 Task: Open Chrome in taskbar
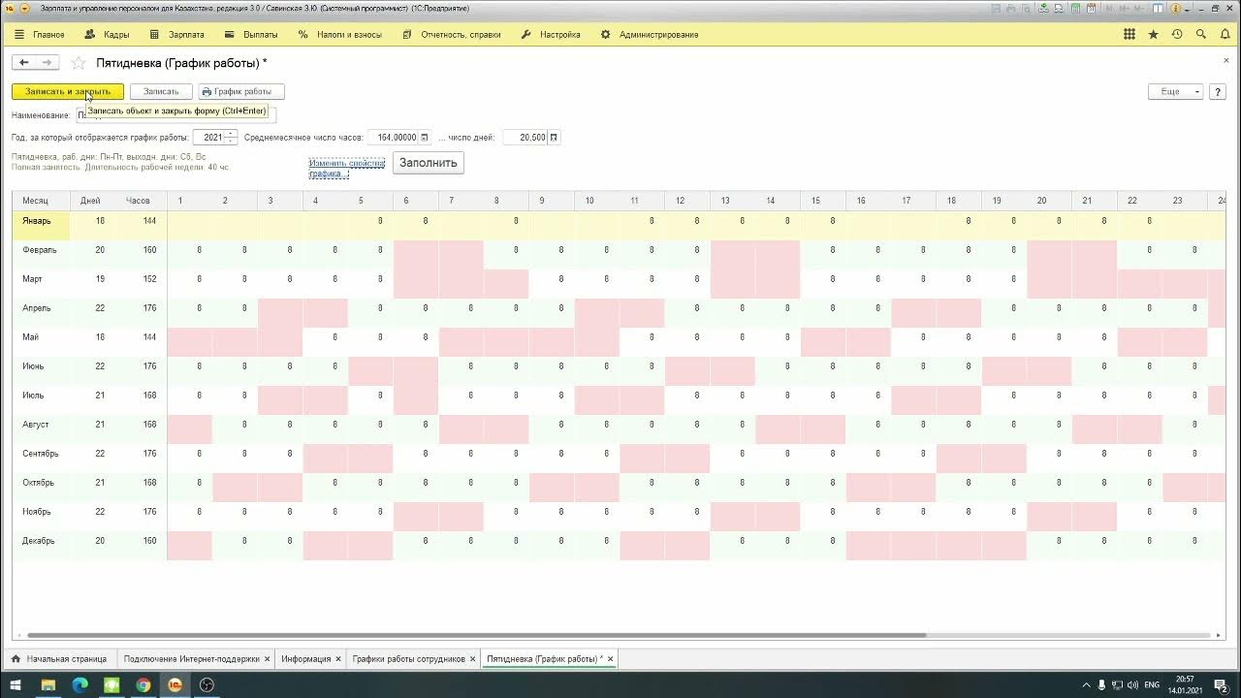point(143,684)
